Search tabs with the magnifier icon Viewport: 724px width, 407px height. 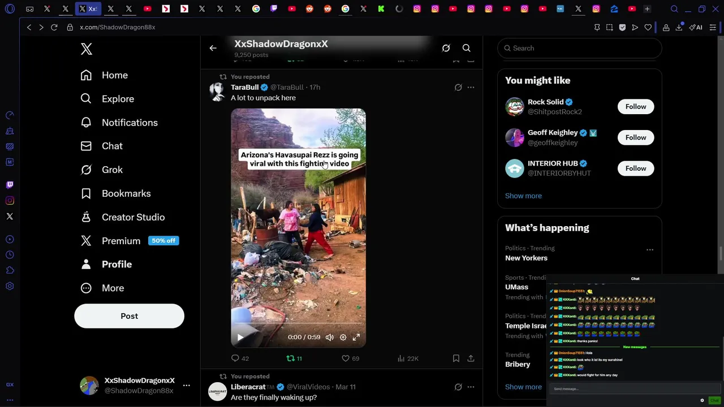674,9
